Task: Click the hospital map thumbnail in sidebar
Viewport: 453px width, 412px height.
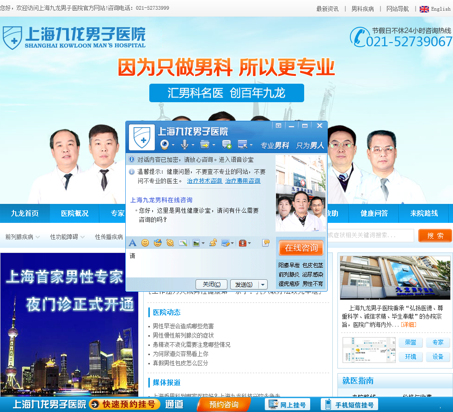Action: pos(369,350)
